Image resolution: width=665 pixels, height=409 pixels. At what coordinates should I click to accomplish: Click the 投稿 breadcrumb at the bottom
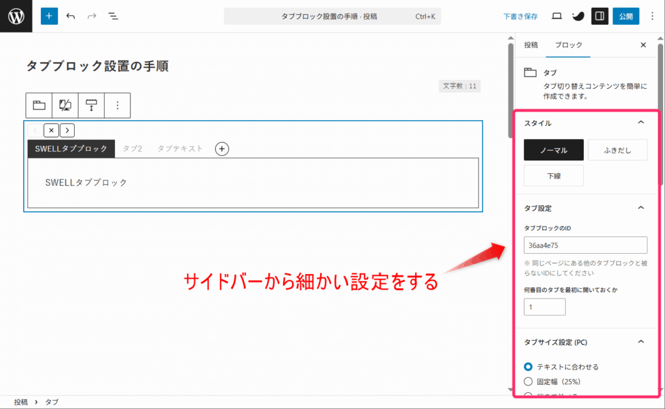(21, 402)
